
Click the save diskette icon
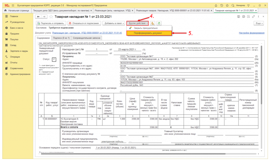(238, 17)
